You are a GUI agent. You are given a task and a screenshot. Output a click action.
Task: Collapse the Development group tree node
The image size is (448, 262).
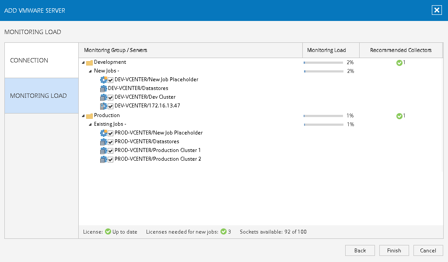pyautogui.click(x=83, y=62)
